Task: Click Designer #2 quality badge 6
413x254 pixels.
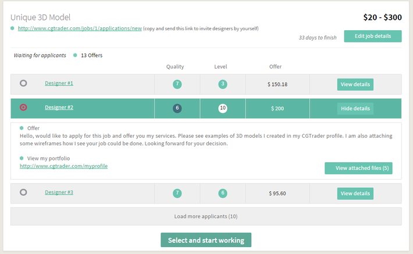Action: tap(177, 108)
